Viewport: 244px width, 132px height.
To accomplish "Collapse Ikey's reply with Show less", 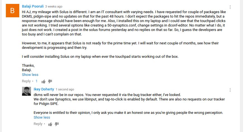I will pyautogui.click(x=42, y=117).
